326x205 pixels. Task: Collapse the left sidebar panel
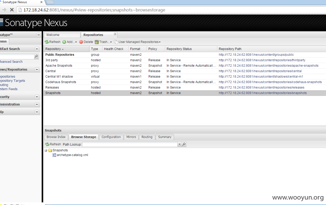(39, 35)
